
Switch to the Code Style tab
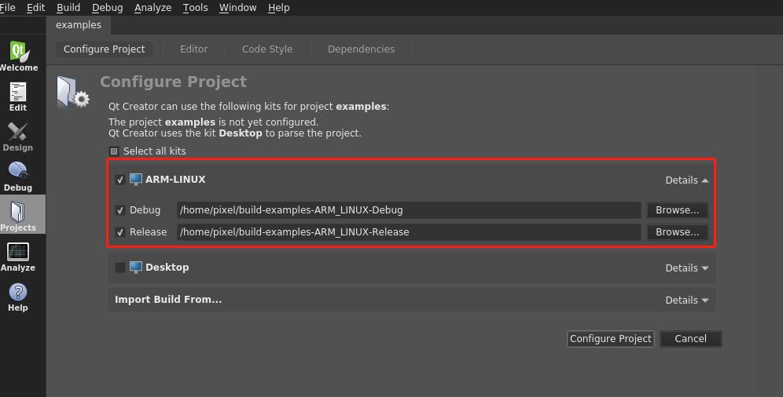click(x=267, y=49)
